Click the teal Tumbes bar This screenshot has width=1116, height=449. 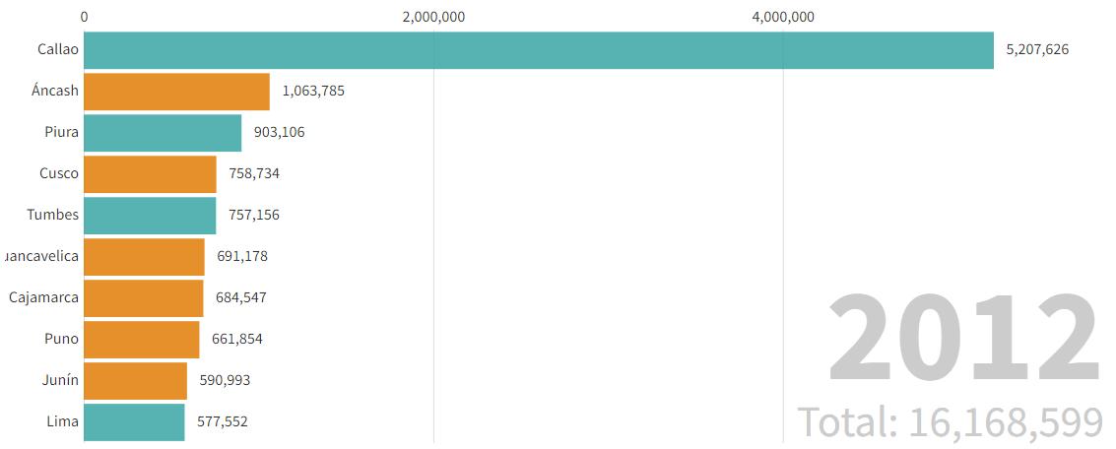click(150, 215)
